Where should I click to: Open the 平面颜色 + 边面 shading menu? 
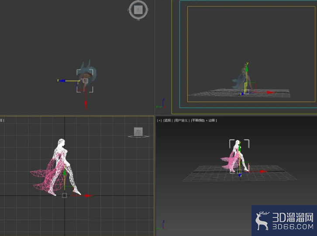coord(203,120)
